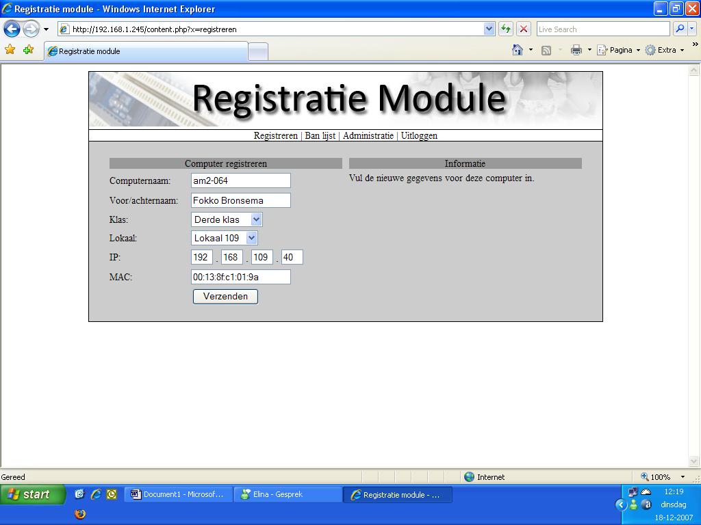
Task: Open the Ban lijst link
Action: pyautogui.click(x=320, y=135)
